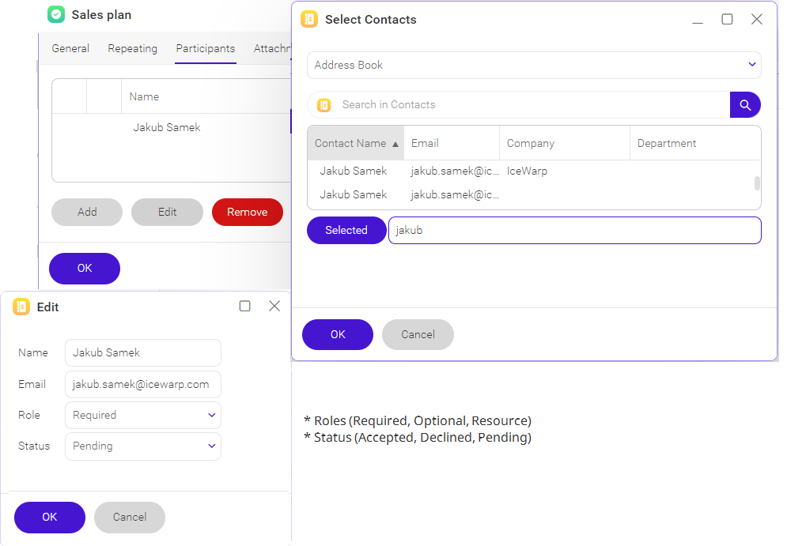Click the search magnifier button in Contacts
The height and width of the screenshot is (546, 787).
745,104
